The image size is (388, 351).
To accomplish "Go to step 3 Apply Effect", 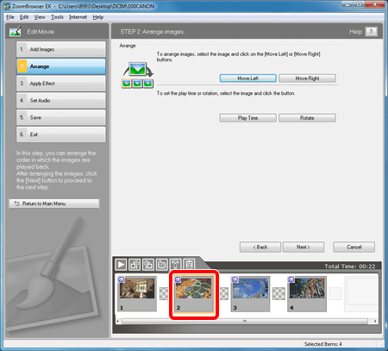I will click(x=61, y=84).
